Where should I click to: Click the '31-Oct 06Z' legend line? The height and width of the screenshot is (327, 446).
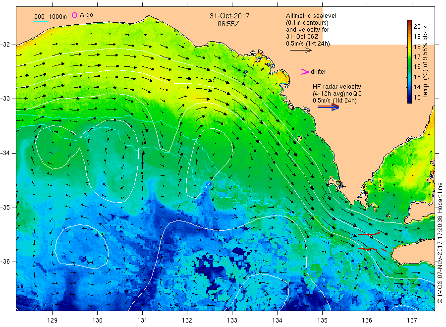[x=302, y=36]
